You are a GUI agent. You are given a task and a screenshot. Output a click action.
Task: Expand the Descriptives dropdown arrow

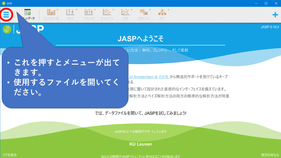click(57, 10)
